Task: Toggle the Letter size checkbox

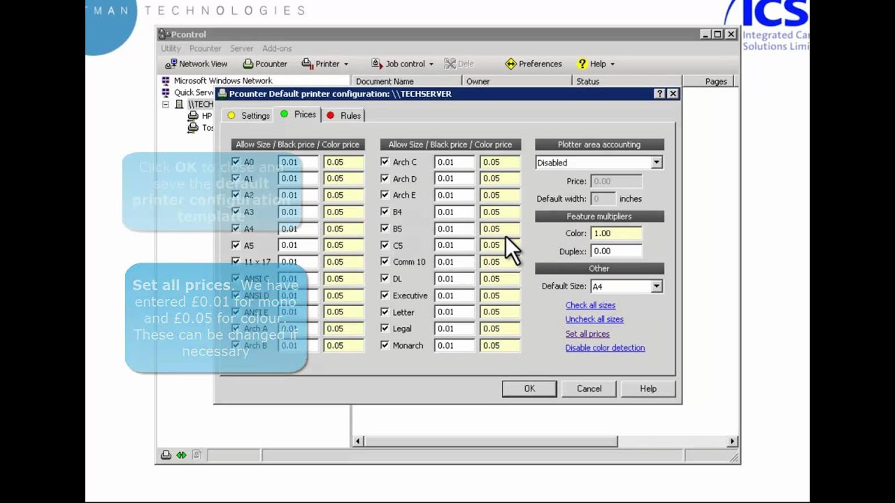Action: [385, 312]
